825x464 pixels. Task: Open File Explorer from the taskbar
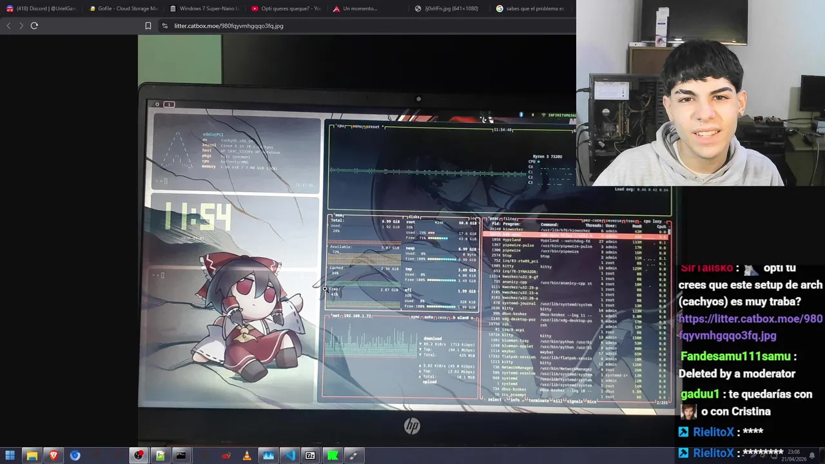32,456
